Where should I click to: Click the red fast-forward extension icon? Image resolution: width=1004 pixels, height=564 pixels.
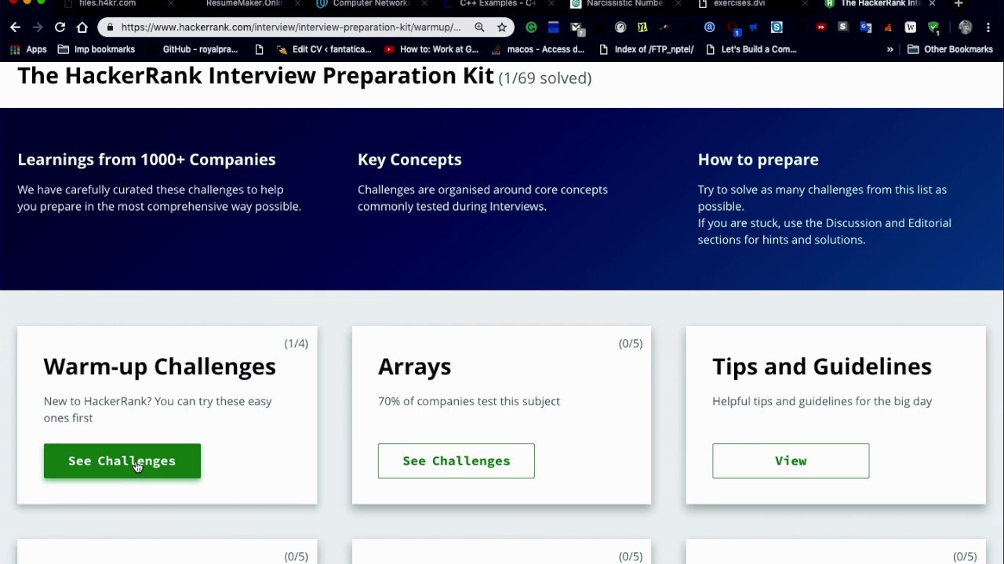point(821,27)
